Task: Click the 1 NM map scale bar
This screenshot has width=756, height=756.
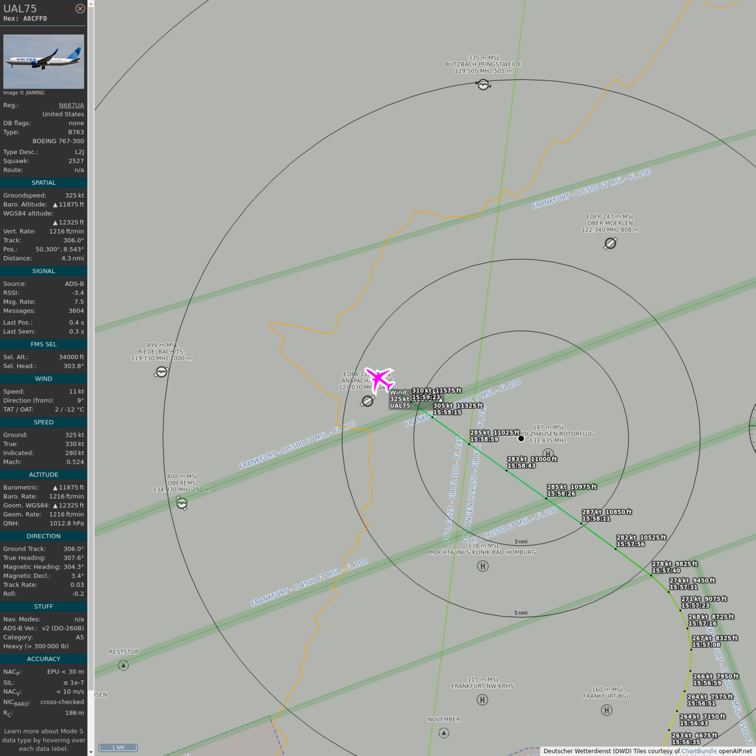Action: click(x=118, y=748)
